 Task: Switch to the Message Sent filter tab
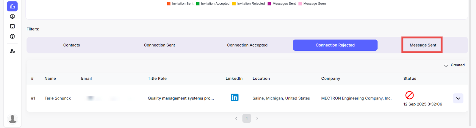(422, 45)
